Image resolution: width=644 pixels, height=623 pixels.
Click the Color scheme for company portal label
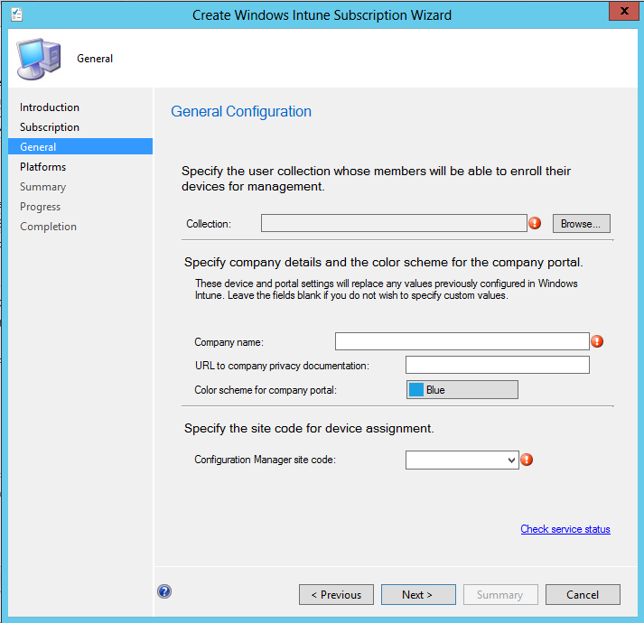tap(266, 390)
